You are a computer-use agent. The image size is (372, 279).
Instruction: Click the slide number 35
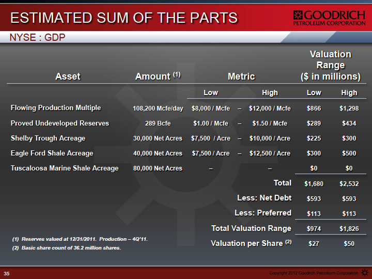pos(7,273)
